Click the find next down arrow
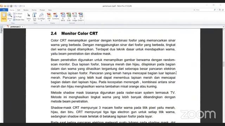Viewport: 225px width, 126px height. [x=220, y=10]
